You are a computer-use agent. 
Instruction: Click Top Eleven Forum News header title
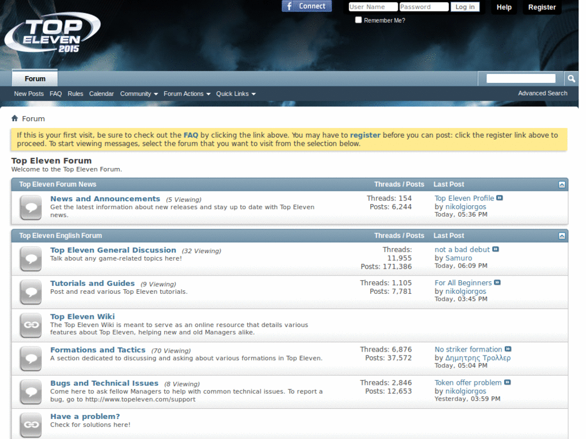point(58,185)
